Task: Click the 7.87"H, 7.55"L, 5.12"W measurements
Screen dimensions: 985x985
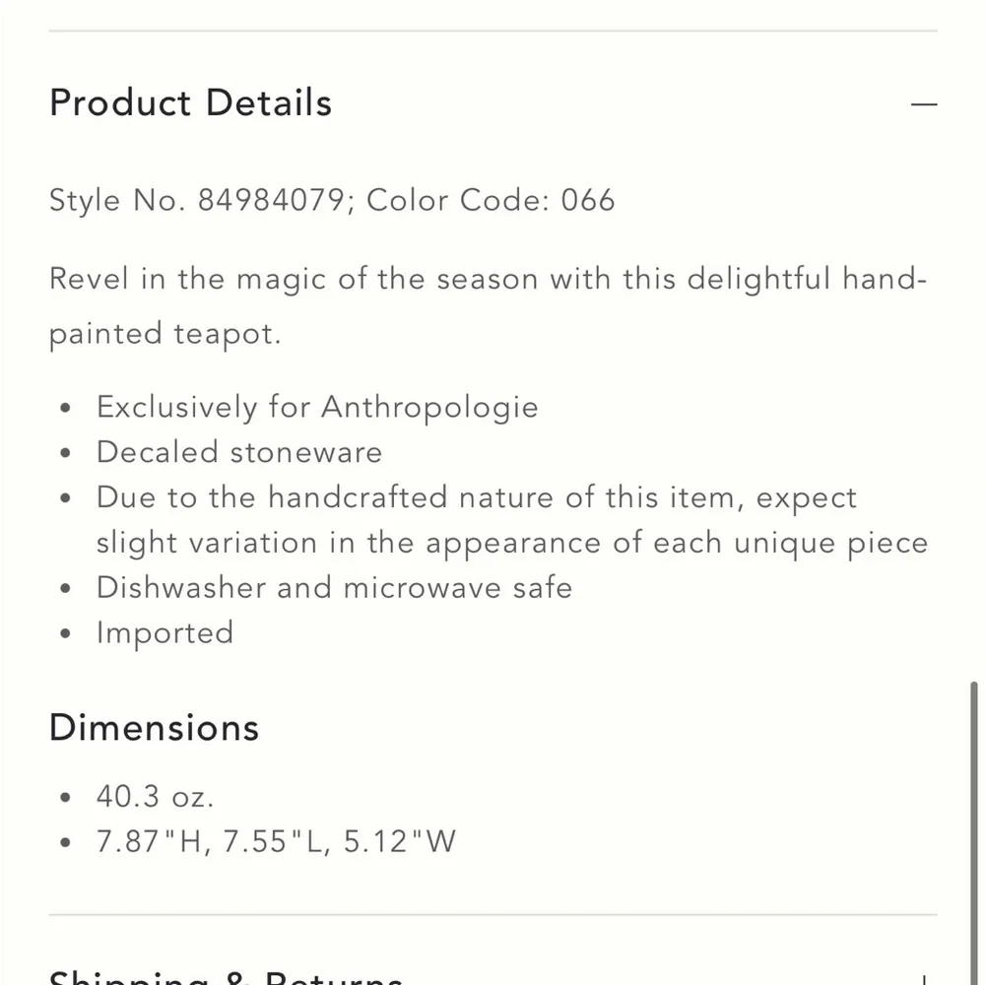Action: 276,842
